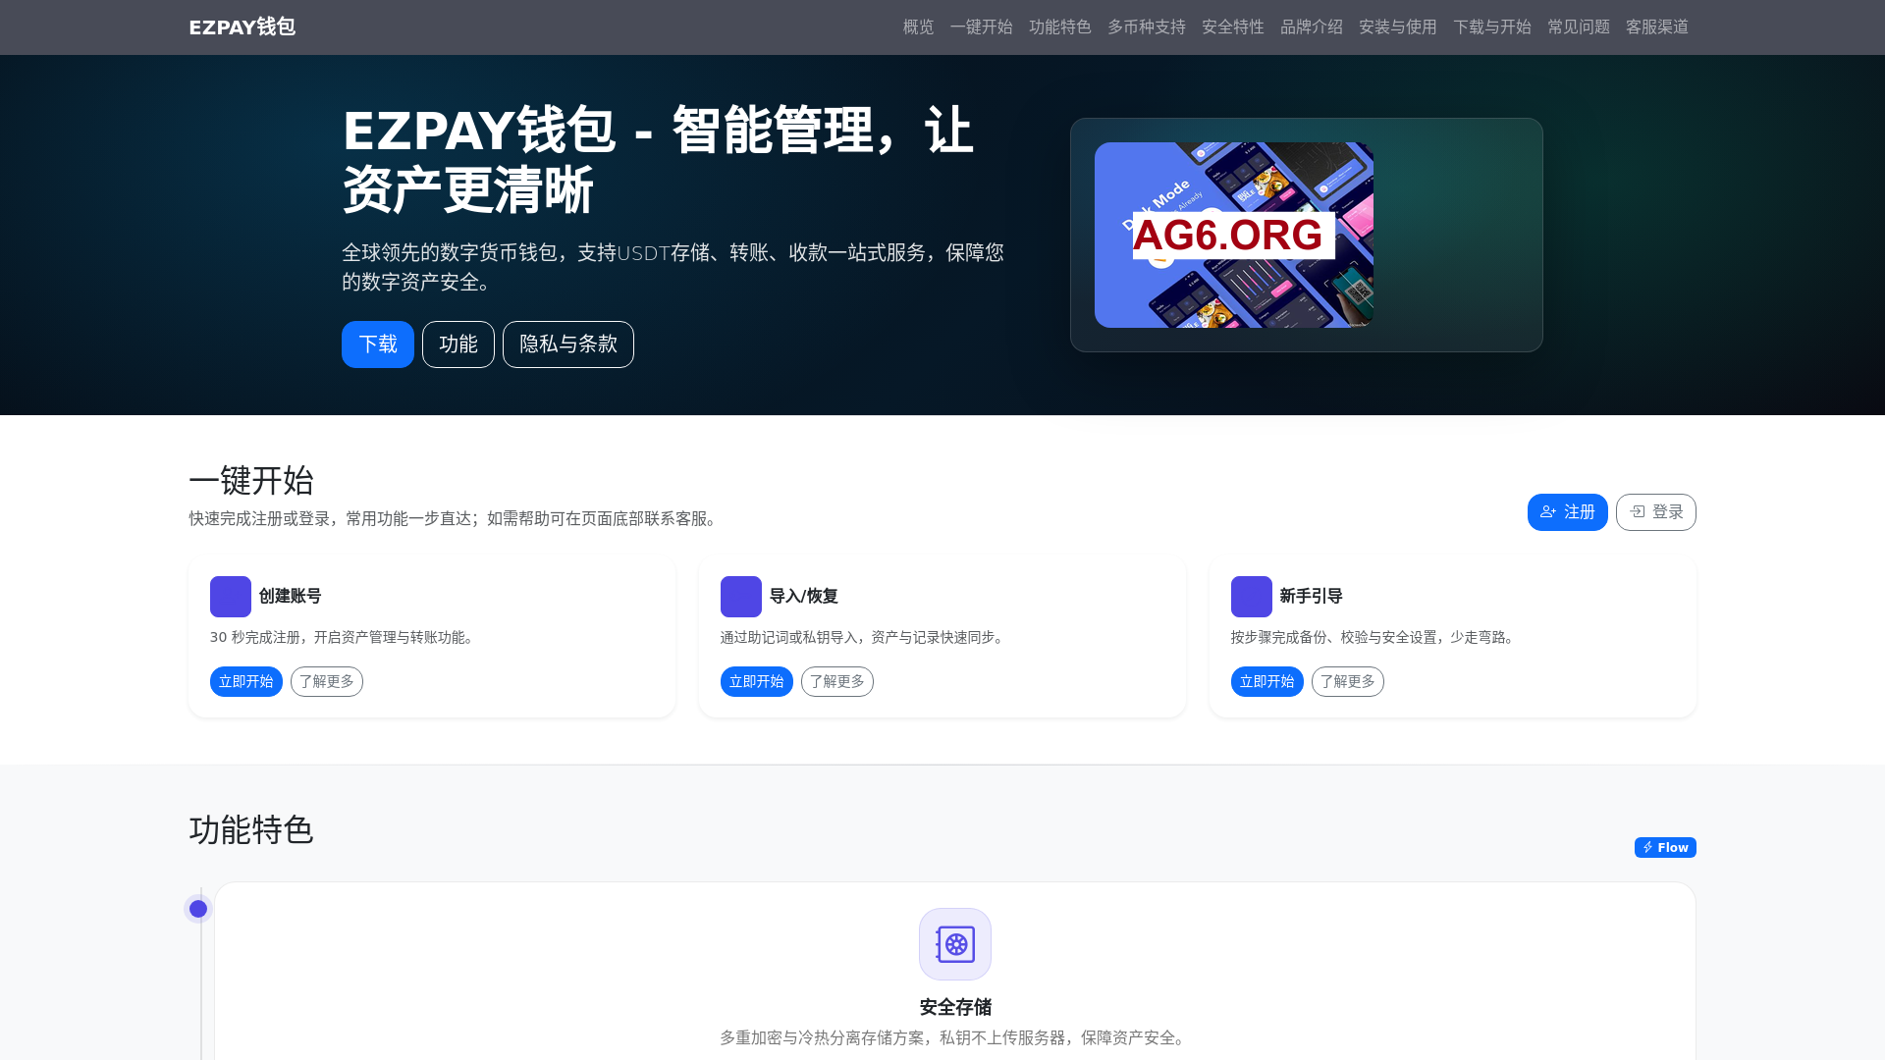Open the AG6.ORG hero banner image

click(x=1234, y=236)
